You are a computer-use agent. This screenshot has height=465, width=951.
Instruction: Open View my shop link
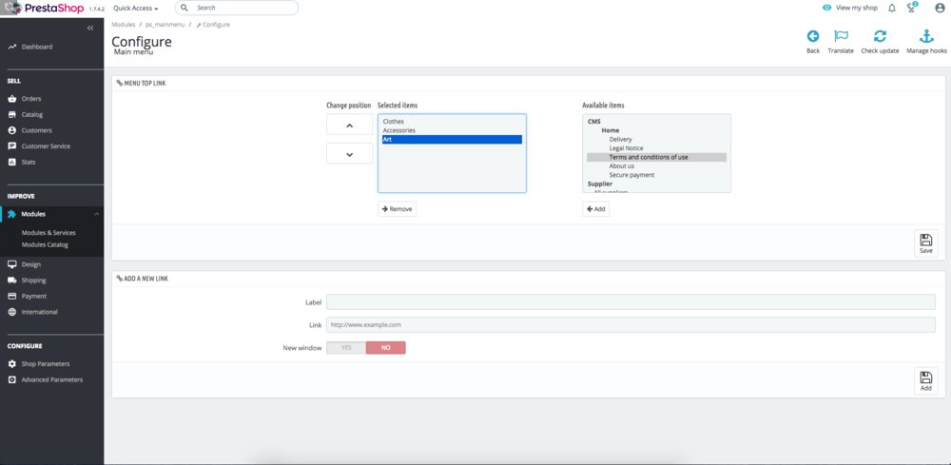857,8
